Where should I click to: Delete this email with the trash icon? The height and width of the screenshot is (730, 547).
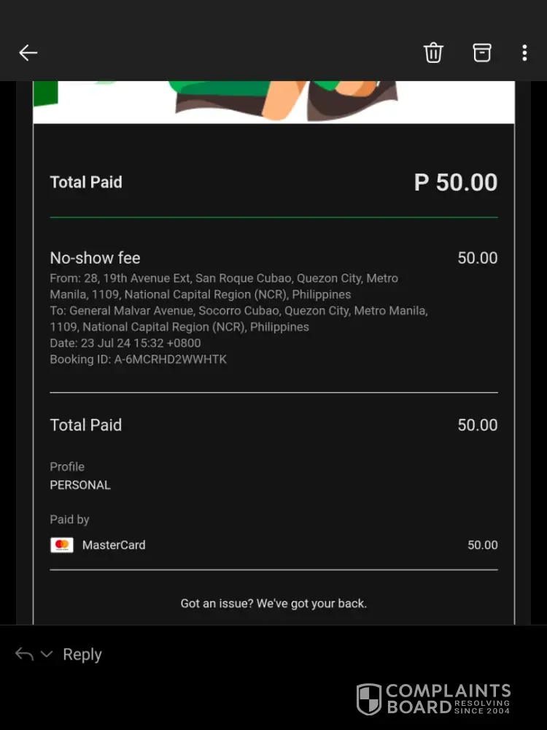click(433, 53)
